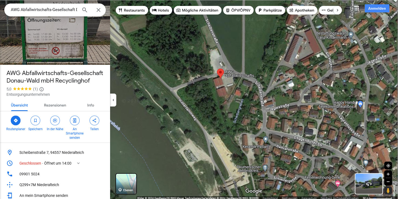Filter map for Restaurants
The width and height of the screenshot is (398, 199).
[x=132, y=10]
